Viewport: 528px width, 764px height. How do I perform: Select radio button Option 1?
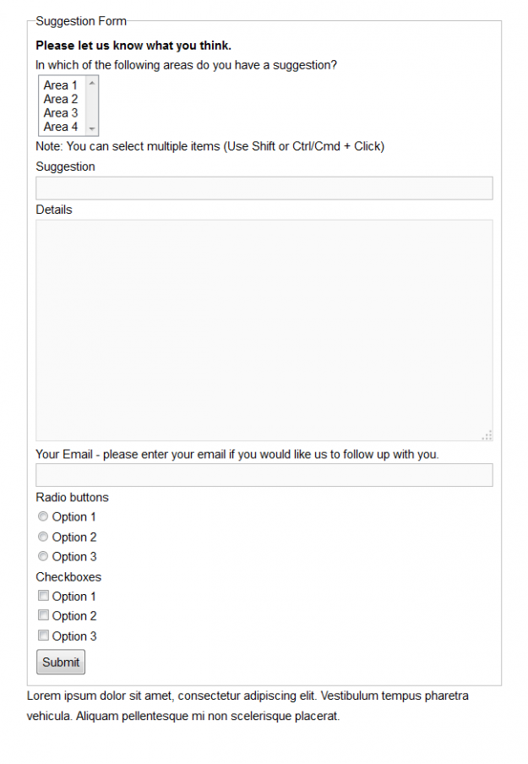43,516
